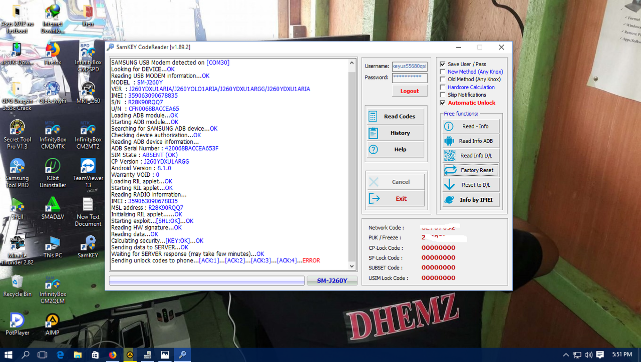Open Samsung Tool PRO desktop shortcut
Image resolution: width=641 pixels, height=362 pixels.
pos(17,173)
